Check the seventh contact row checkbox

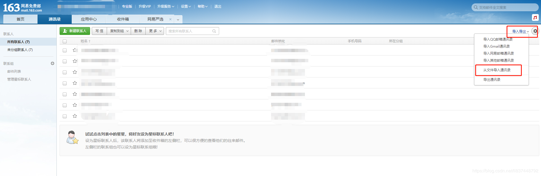[x=65, y=116]
